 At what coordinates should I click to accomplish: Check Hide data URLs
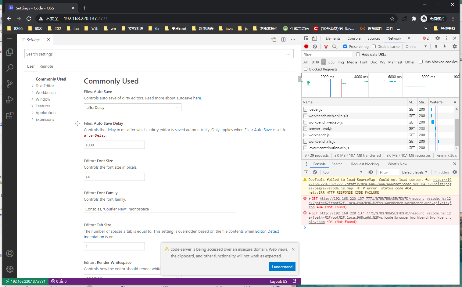point(358,54)
